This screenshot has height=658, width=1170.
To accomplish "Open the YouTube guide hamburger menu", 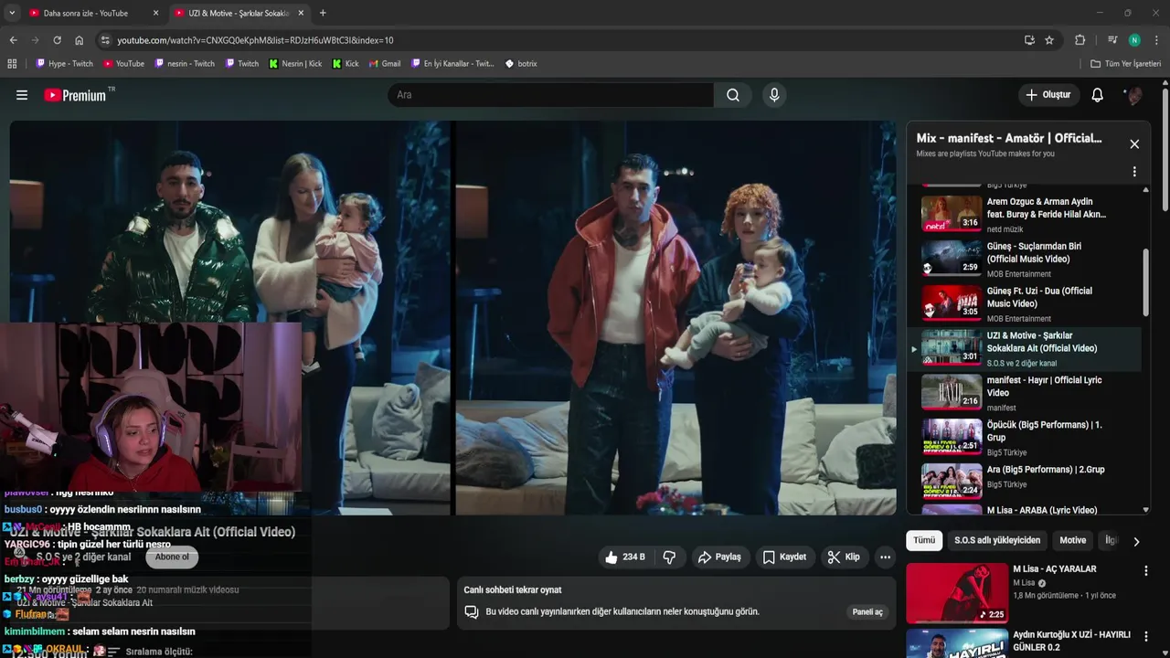I will pyautogui.click(x=22, y=95).
